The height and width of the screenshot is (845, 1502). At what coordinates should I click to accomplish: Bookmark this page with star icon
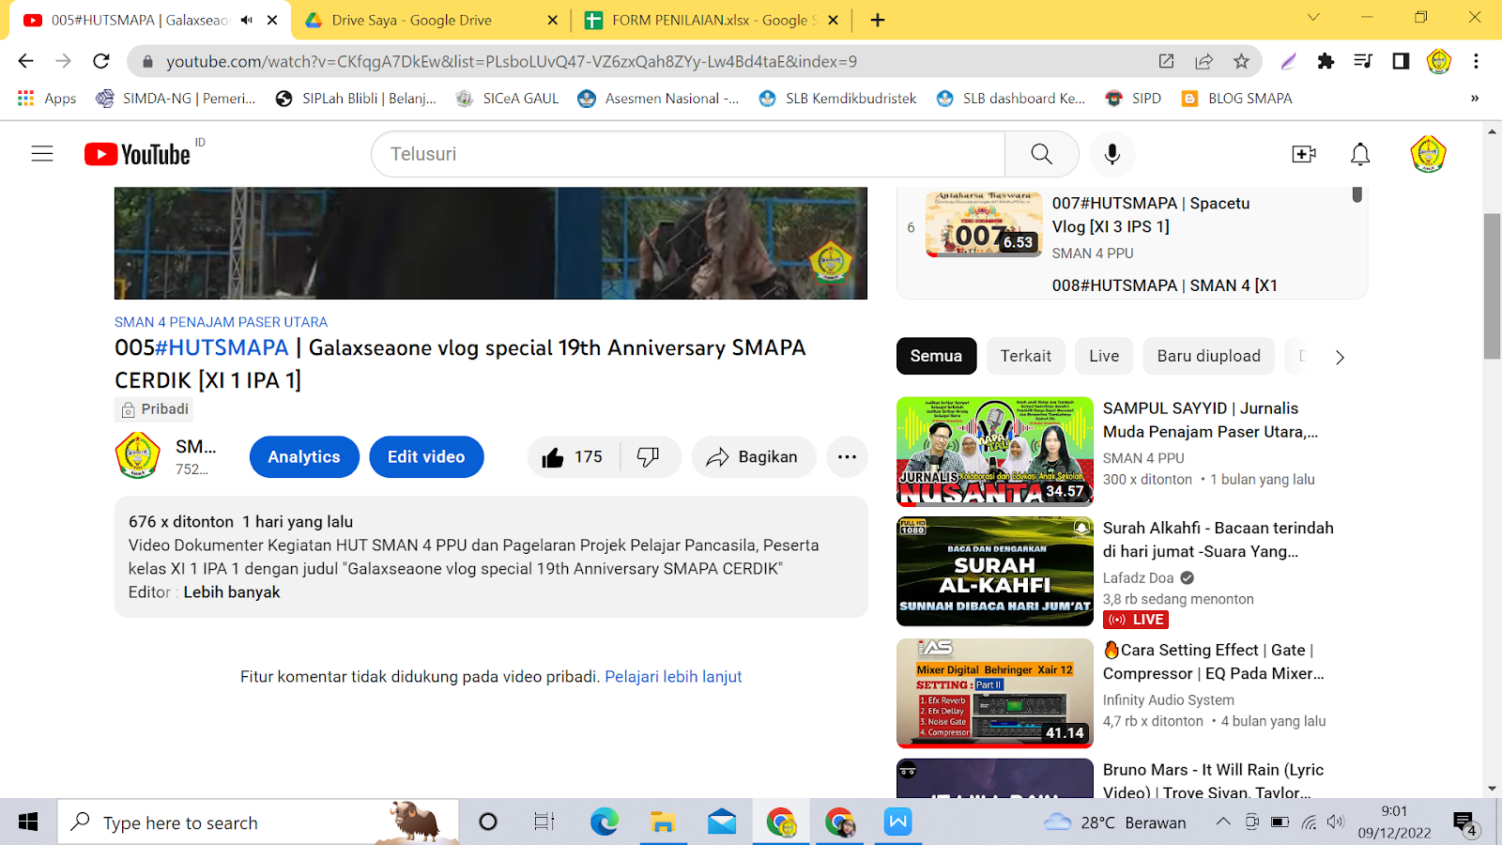[x=1241, y=61]
